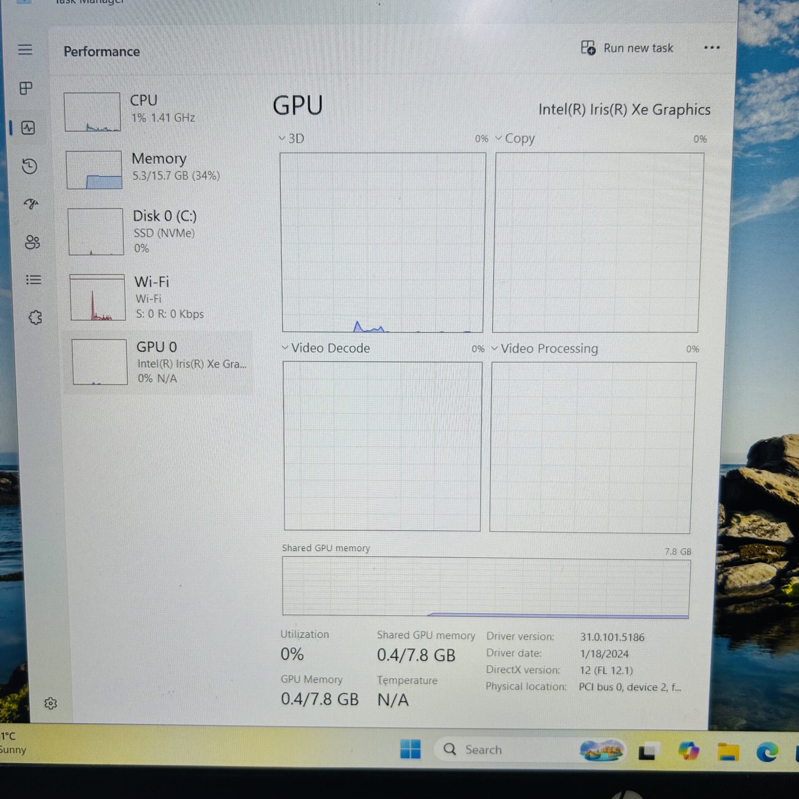Open Copilot from the taskbar
Screen dimensions: 799x799
(689, 751)
